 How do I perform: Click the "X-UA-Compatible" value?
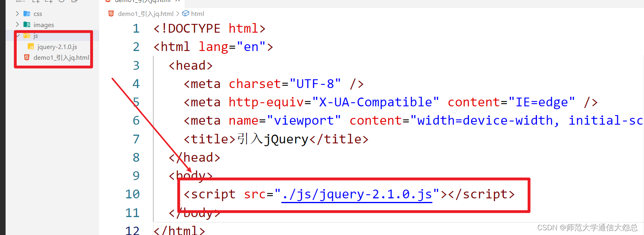(x=376, y=102)
